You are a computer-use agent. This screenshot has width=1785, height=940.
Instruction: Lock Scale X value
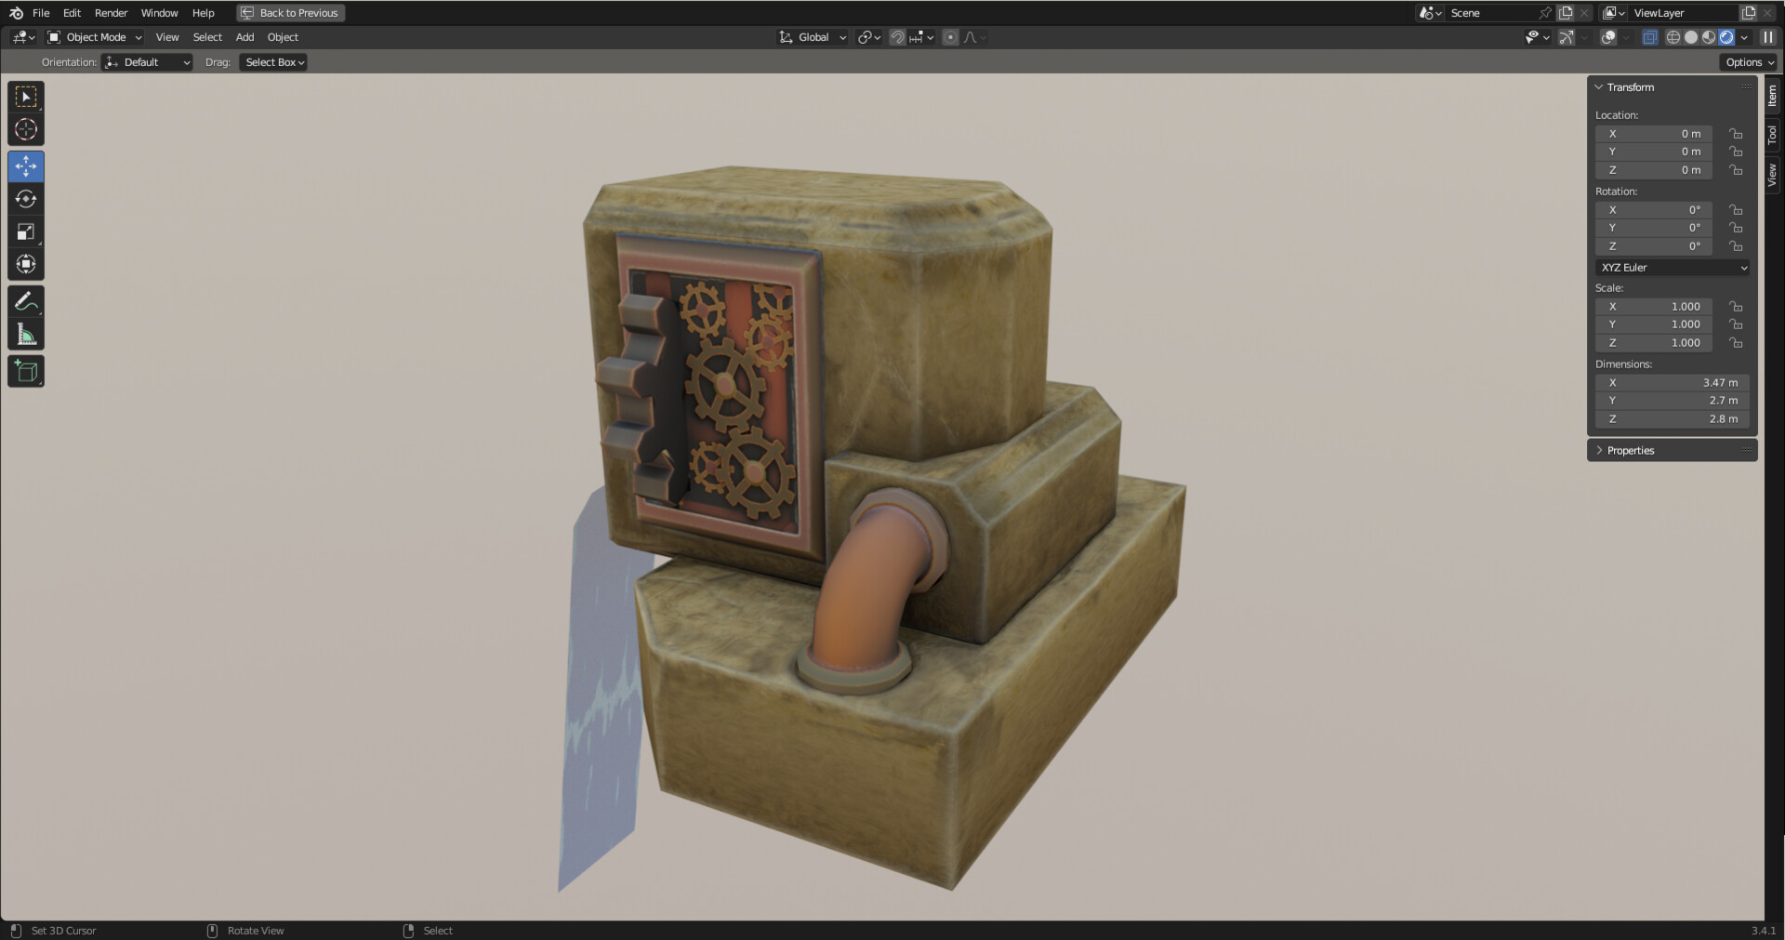point(1736,306)
